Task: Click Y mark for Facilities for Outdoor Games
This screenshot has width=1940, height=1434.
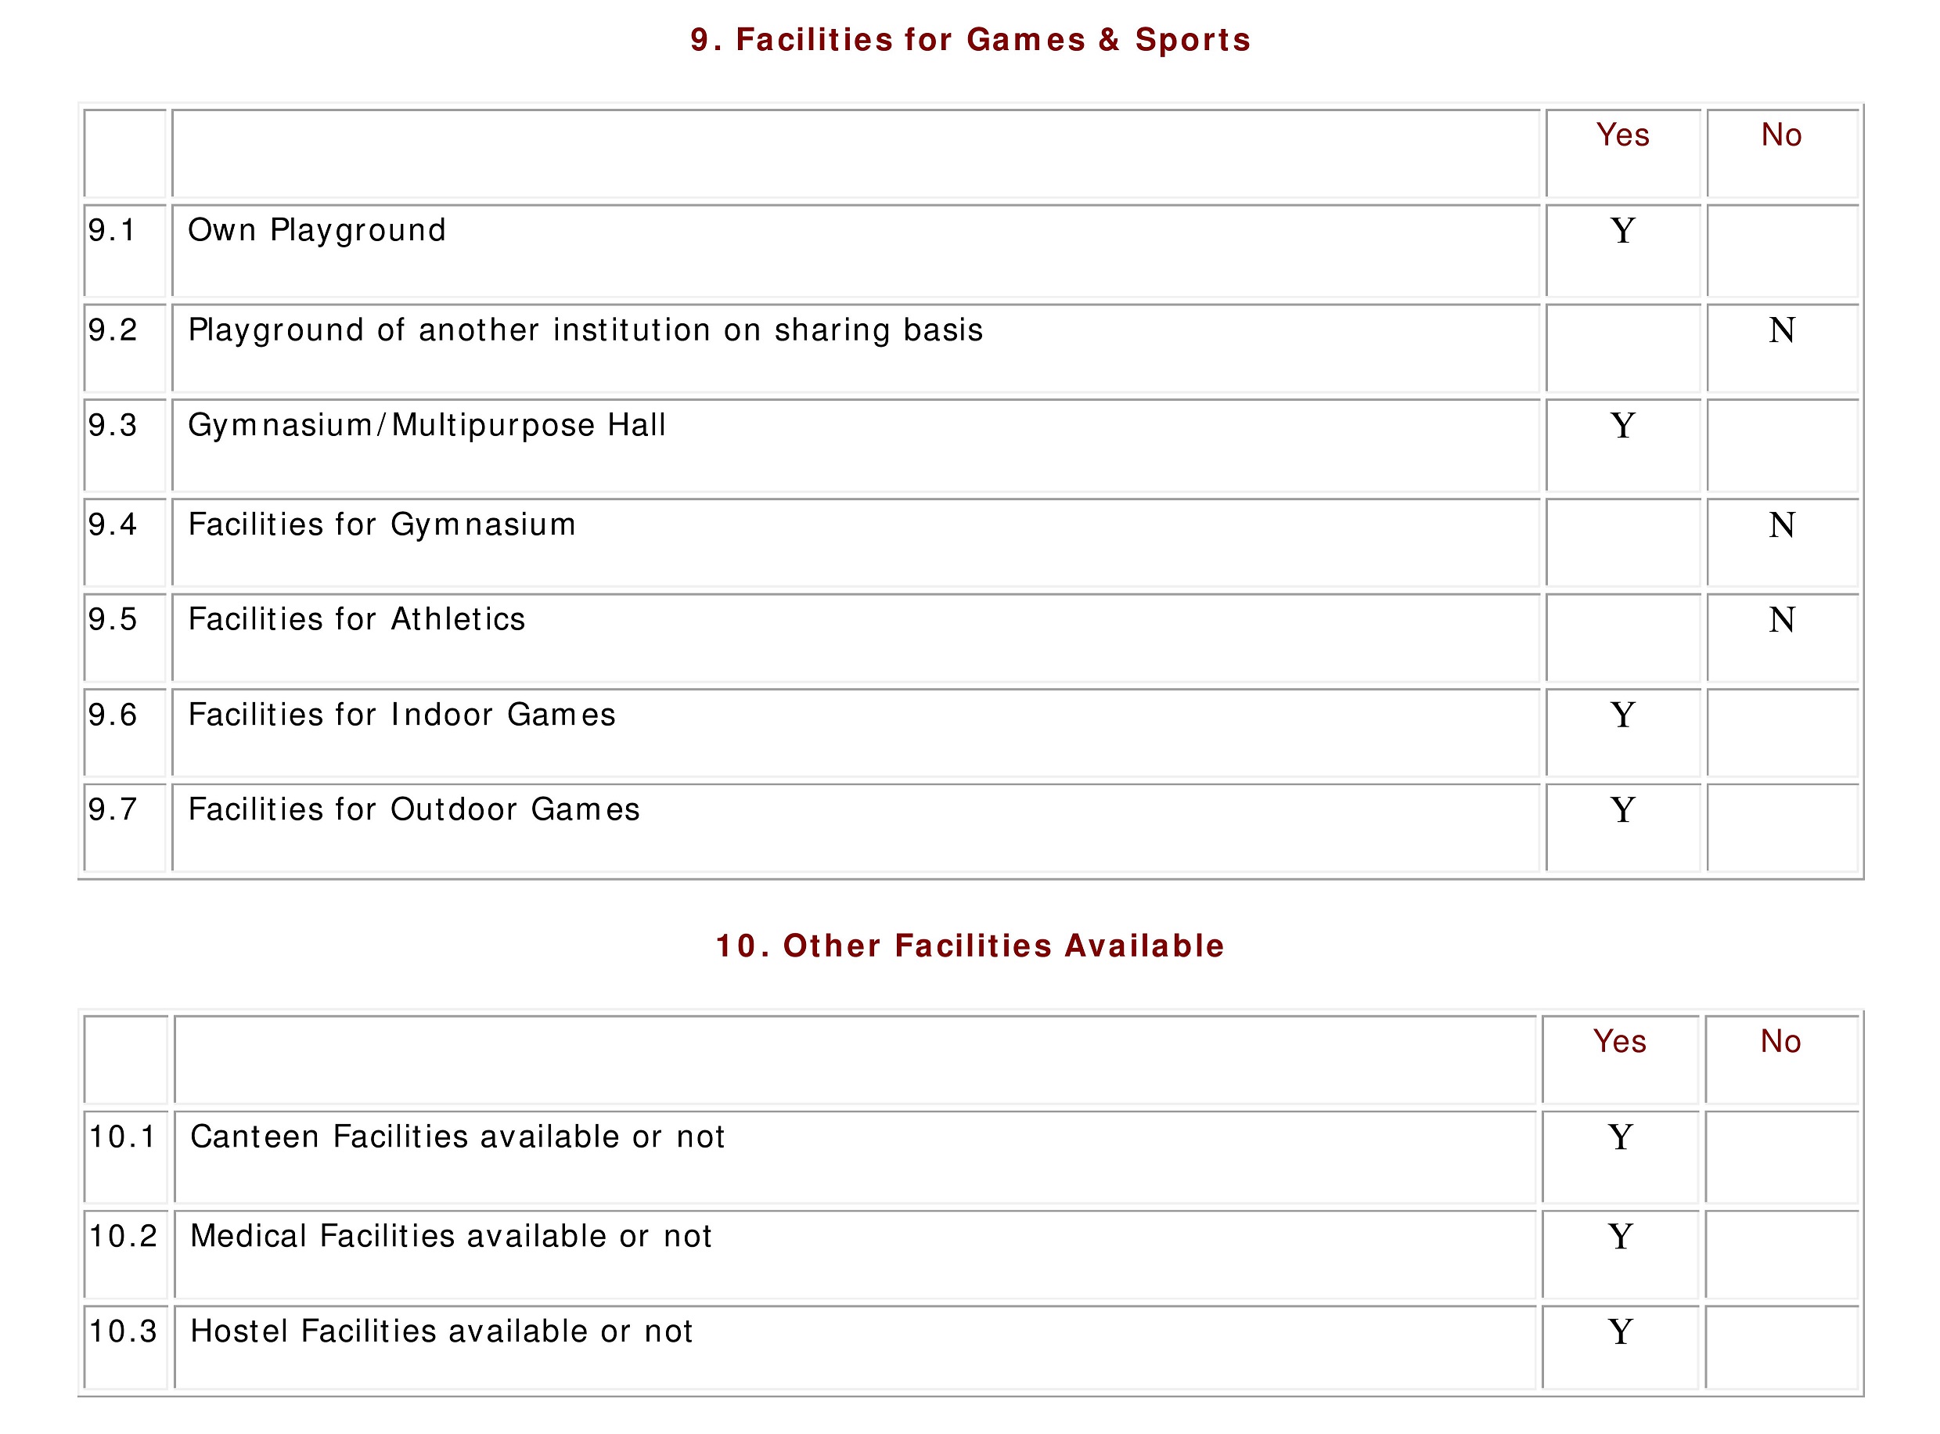Action: pyautogui.click(x=1622, y=810)
